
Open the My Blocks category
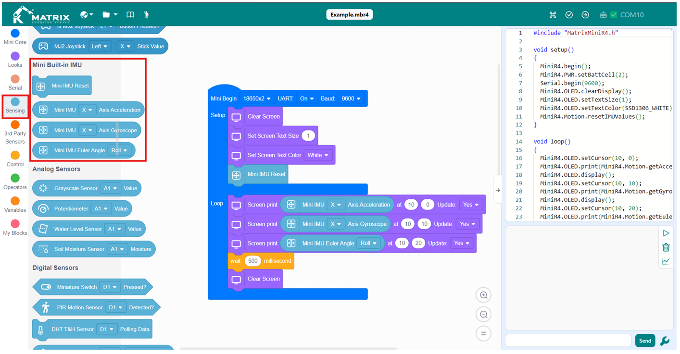point(15,228)
